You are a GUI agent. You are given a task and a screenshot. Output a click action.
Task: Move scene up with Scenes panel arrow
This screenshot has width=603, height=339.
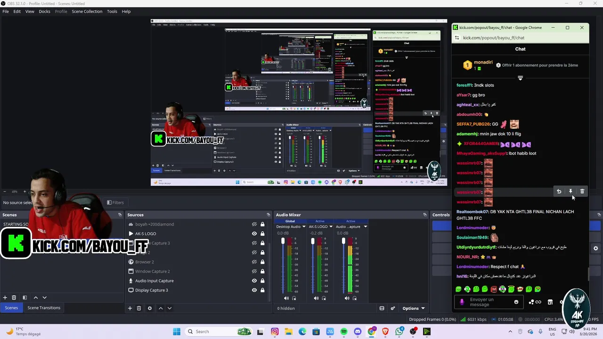tap(35, 298)
